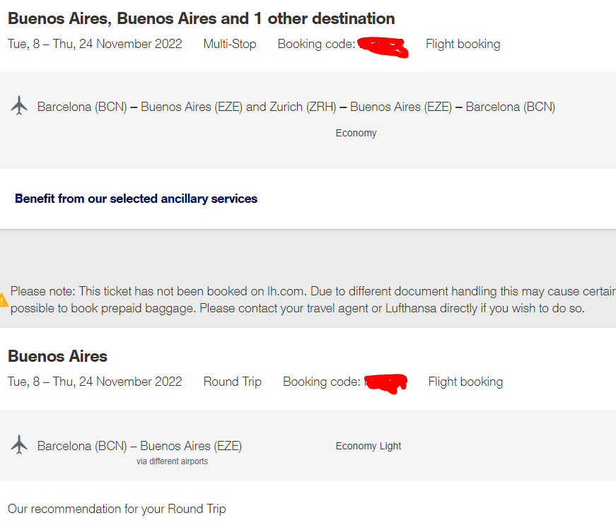The image size is (616, 525).
Task: Click date range in Multi-Stop booking
Action: tap(95, 44)
